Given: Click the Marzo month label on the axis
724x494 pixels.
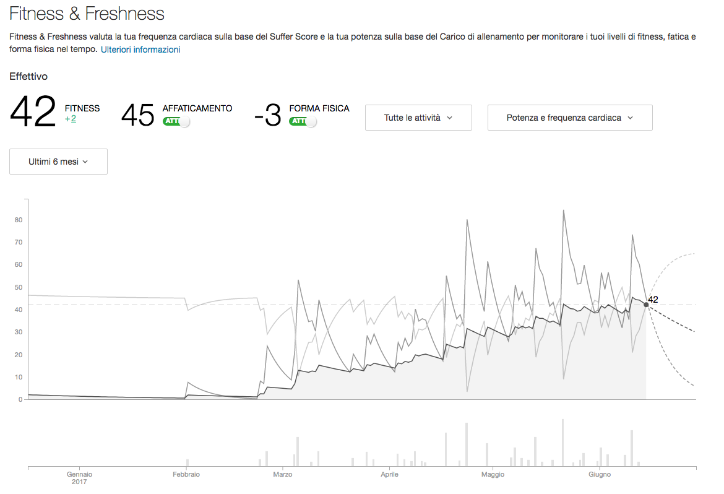Looking at the screenshot, I should point(283,475).
